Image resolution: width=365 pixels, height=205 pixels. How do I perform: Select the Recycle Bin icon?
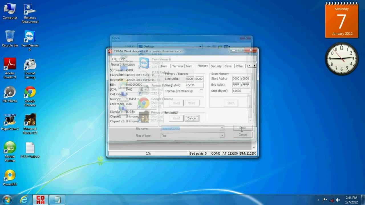[10, 39]
